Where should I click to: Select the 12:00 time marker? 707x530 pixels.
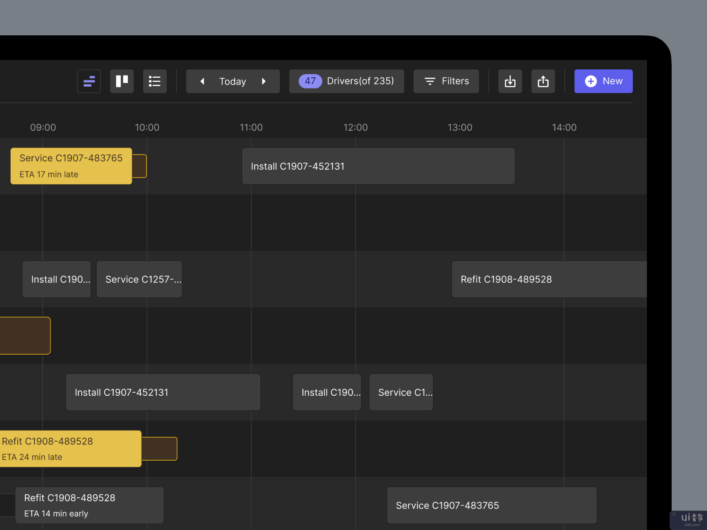[355, 128]
